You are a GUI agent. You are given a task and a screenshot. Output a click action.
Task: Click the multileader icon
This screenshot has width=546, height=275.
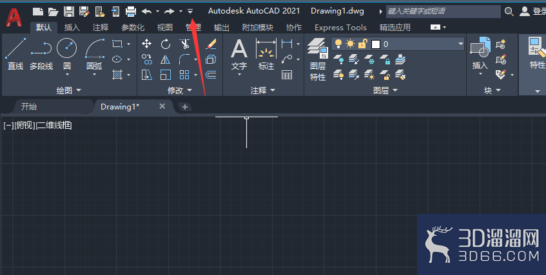coord(287,59)
